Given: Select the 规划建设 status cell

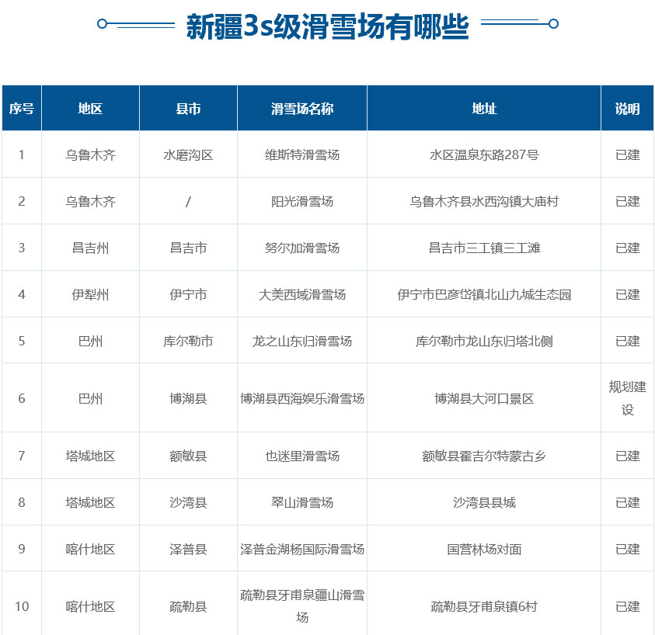Looking at the screenshot, I should tap(627, 398).
